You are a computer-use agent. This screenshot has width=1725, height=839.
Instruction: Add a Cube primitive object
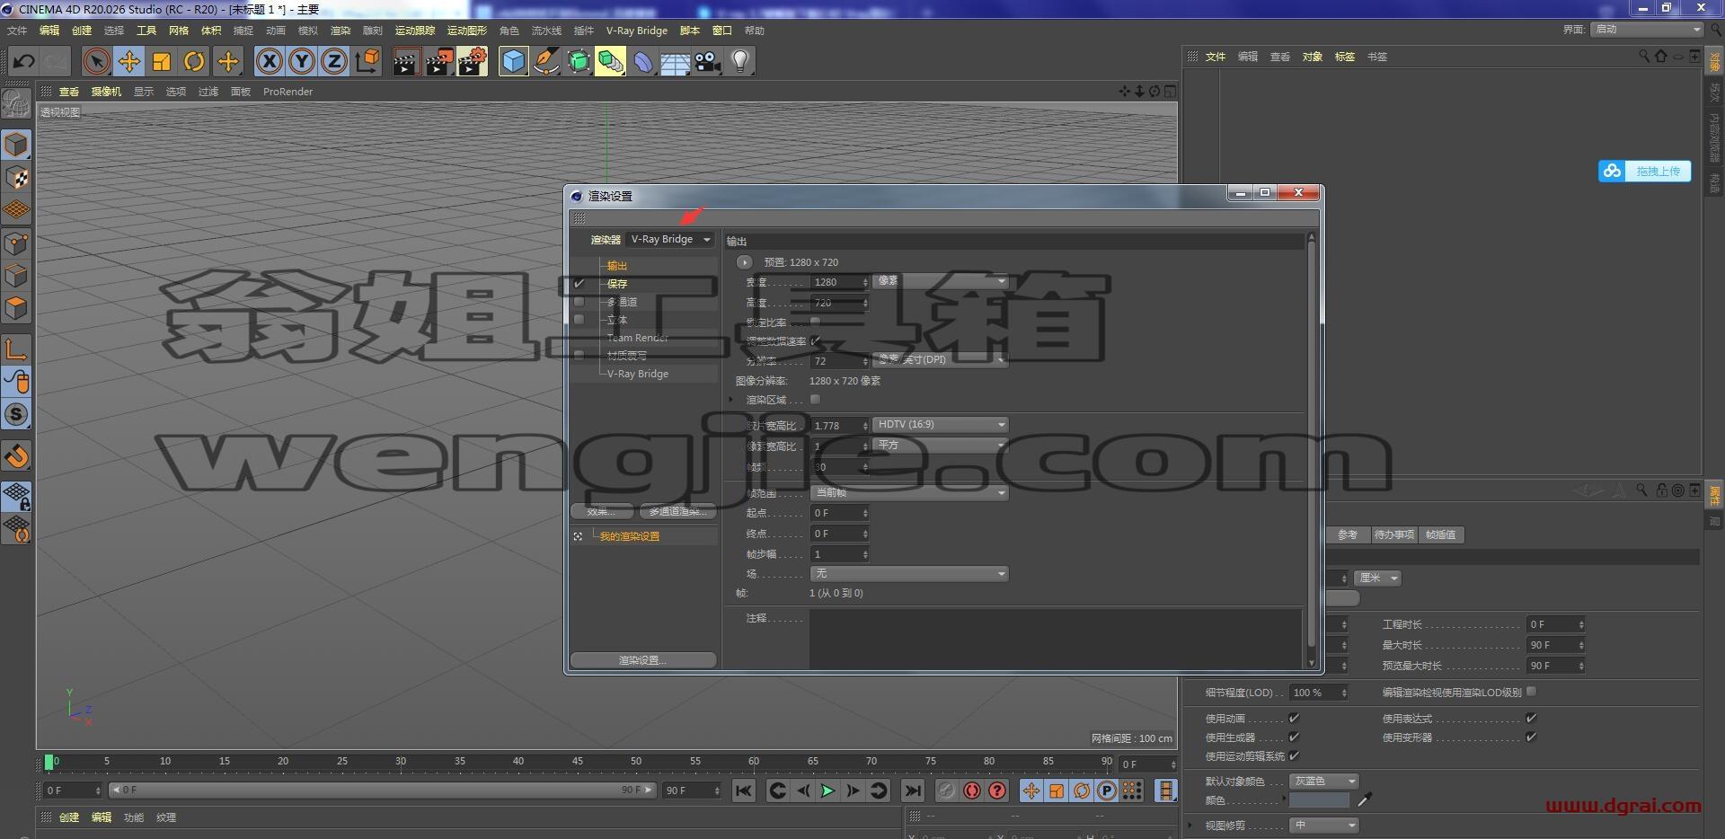click(513, 61)
